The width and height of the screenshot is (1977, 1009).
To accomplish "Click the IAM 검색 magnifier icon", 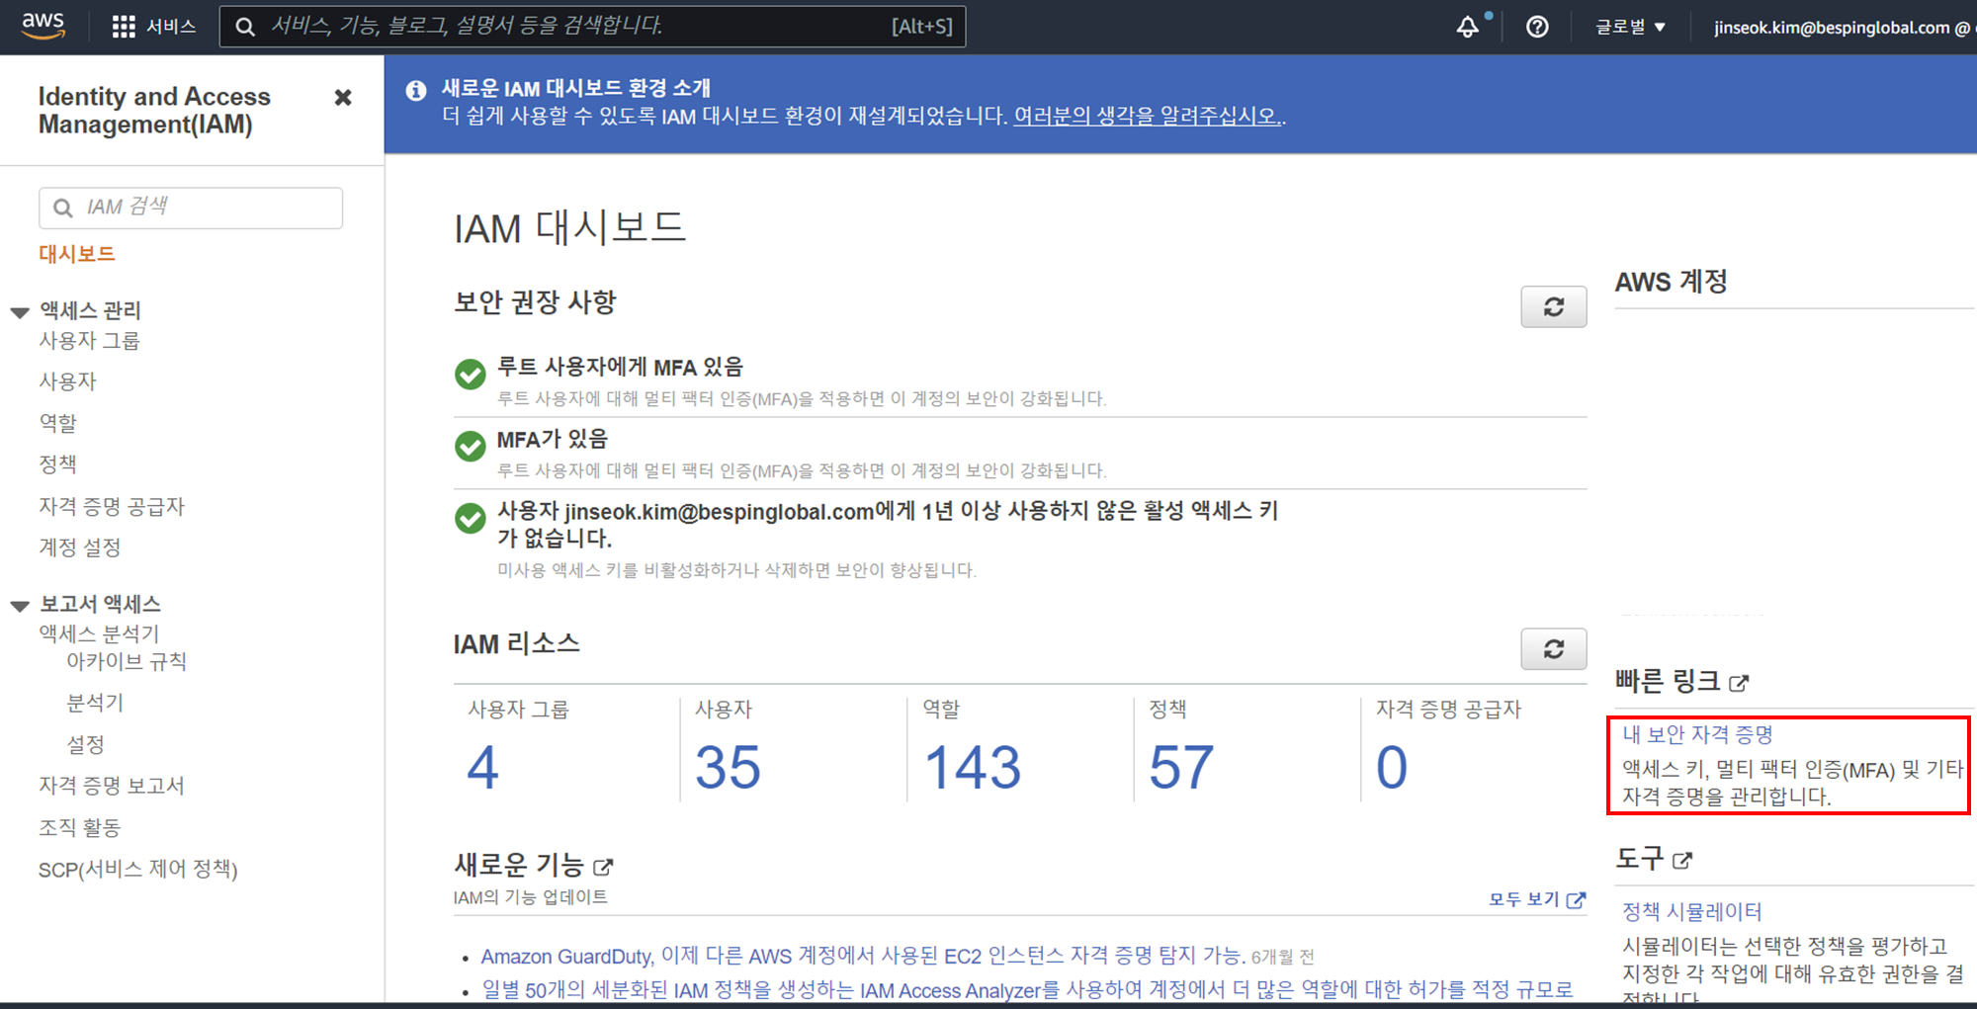I will [62, 208].
